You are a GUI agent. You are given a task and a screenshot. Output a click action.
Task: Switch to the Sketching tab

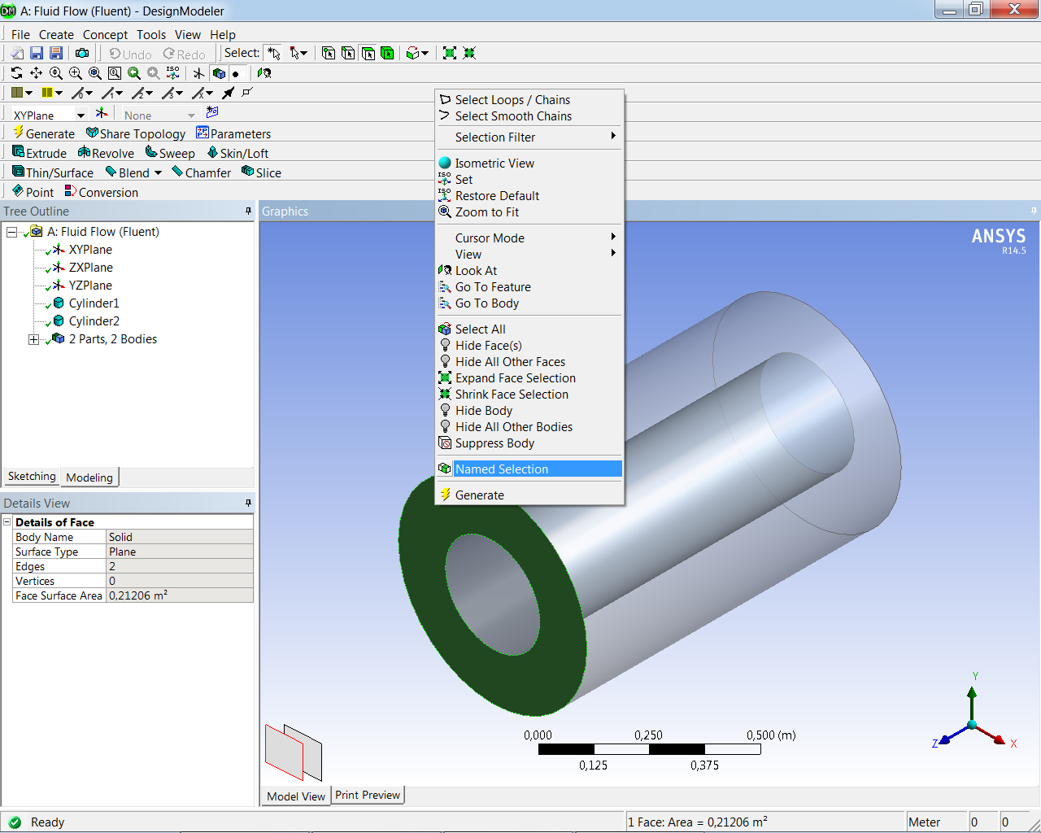point(32,476)
